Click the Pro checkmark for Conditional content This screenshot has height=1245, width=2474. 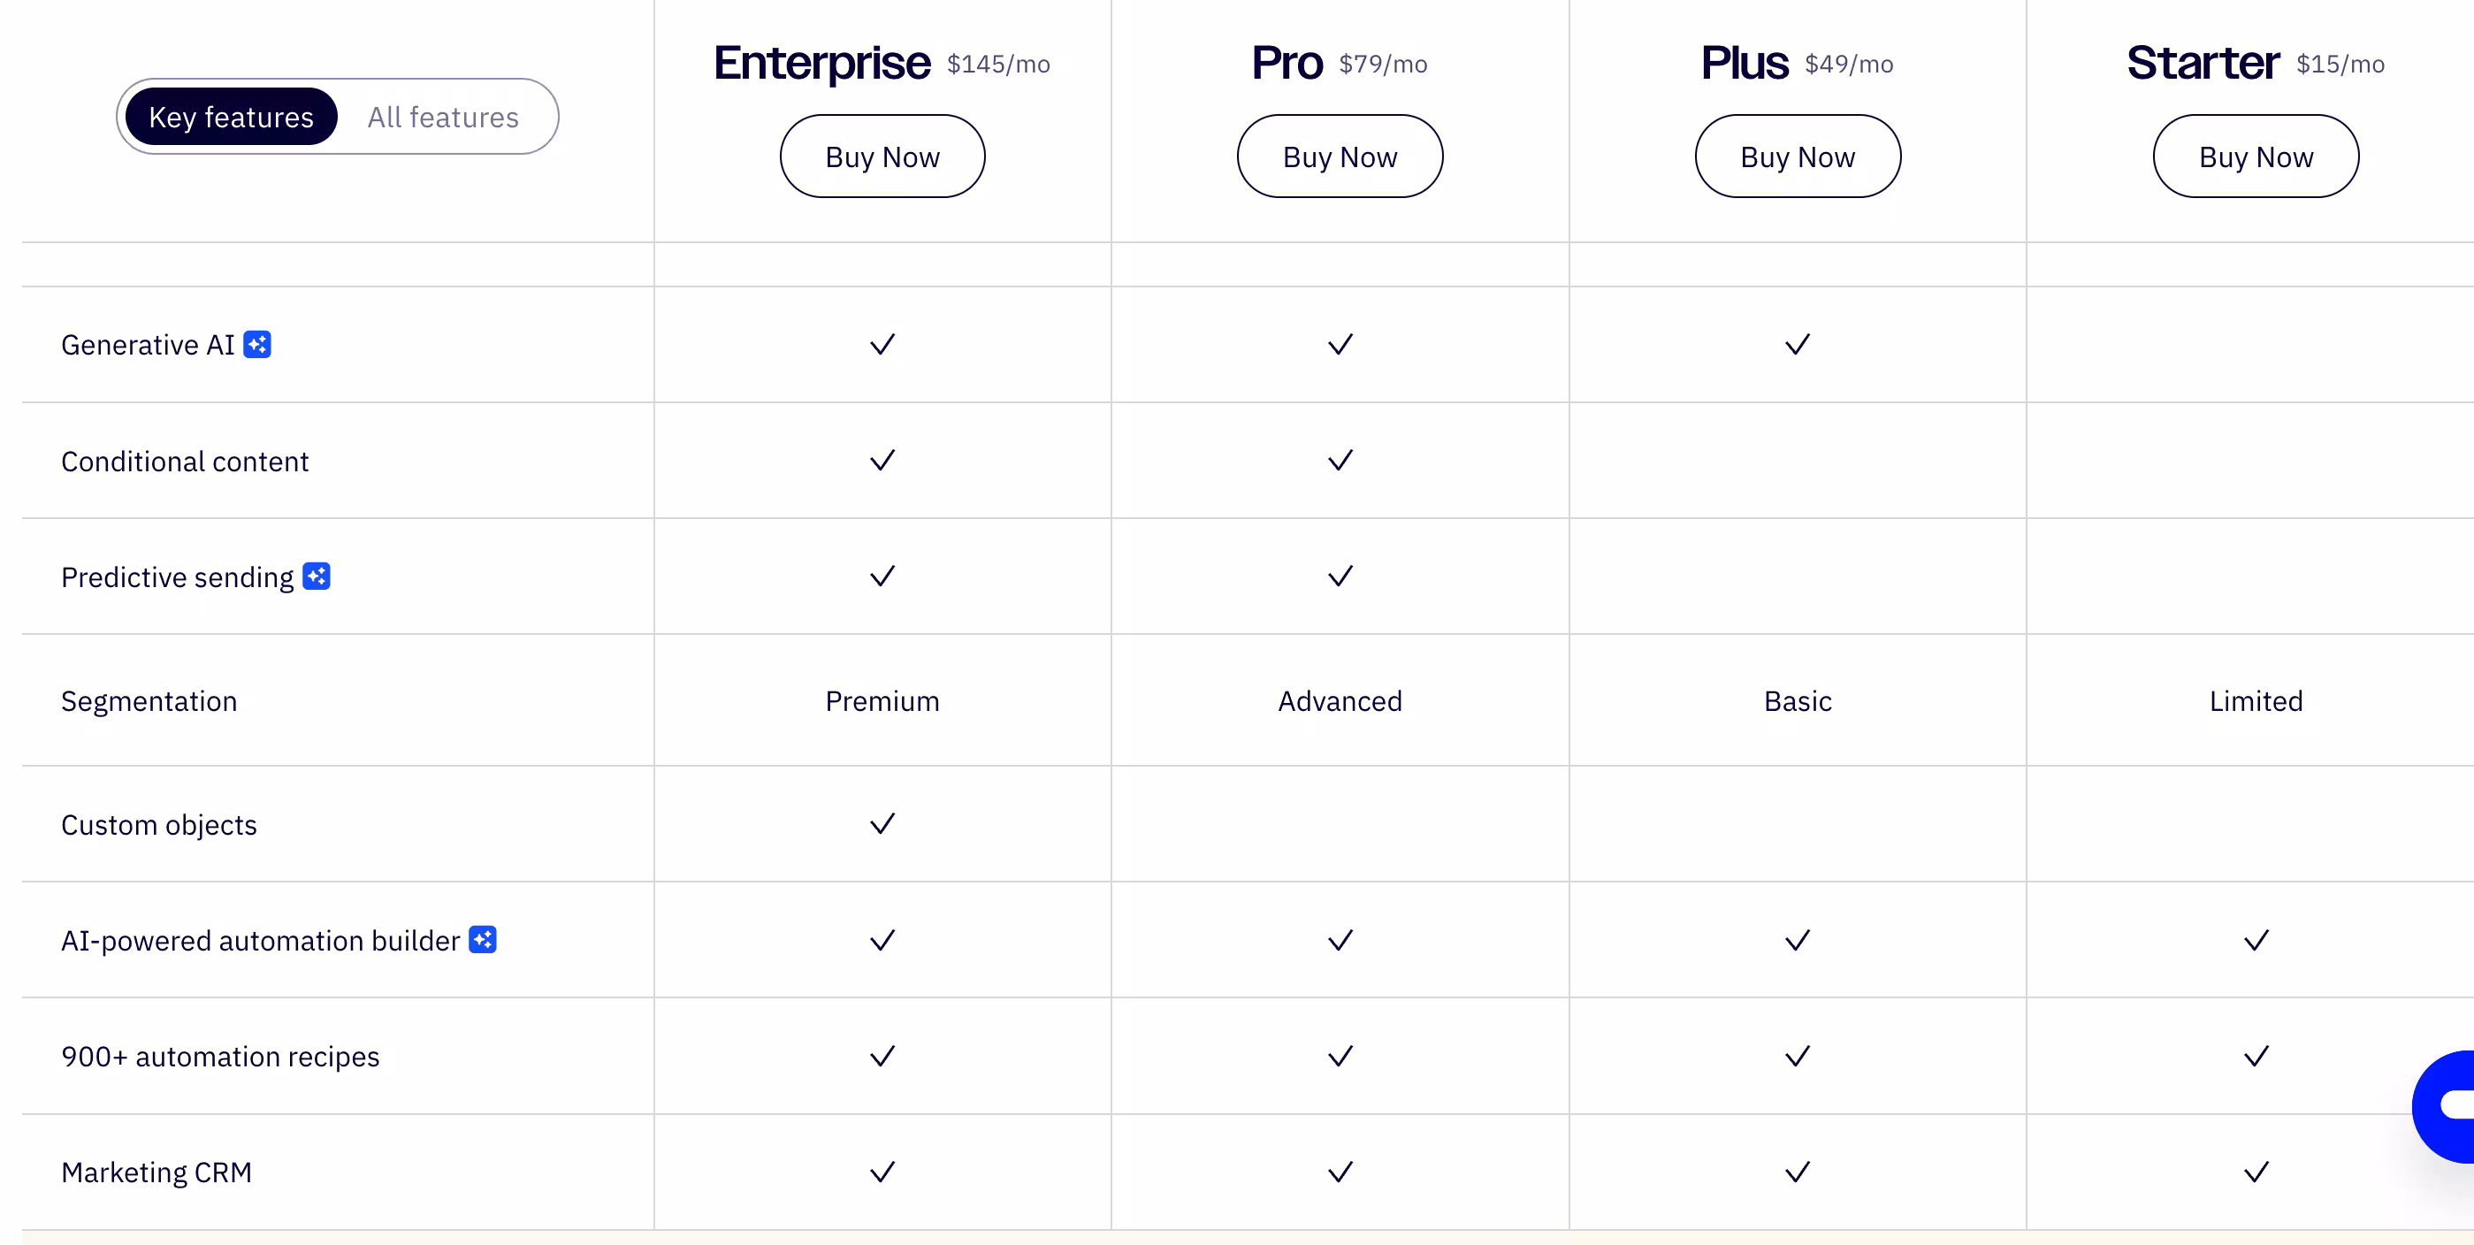coord(1340,460)
